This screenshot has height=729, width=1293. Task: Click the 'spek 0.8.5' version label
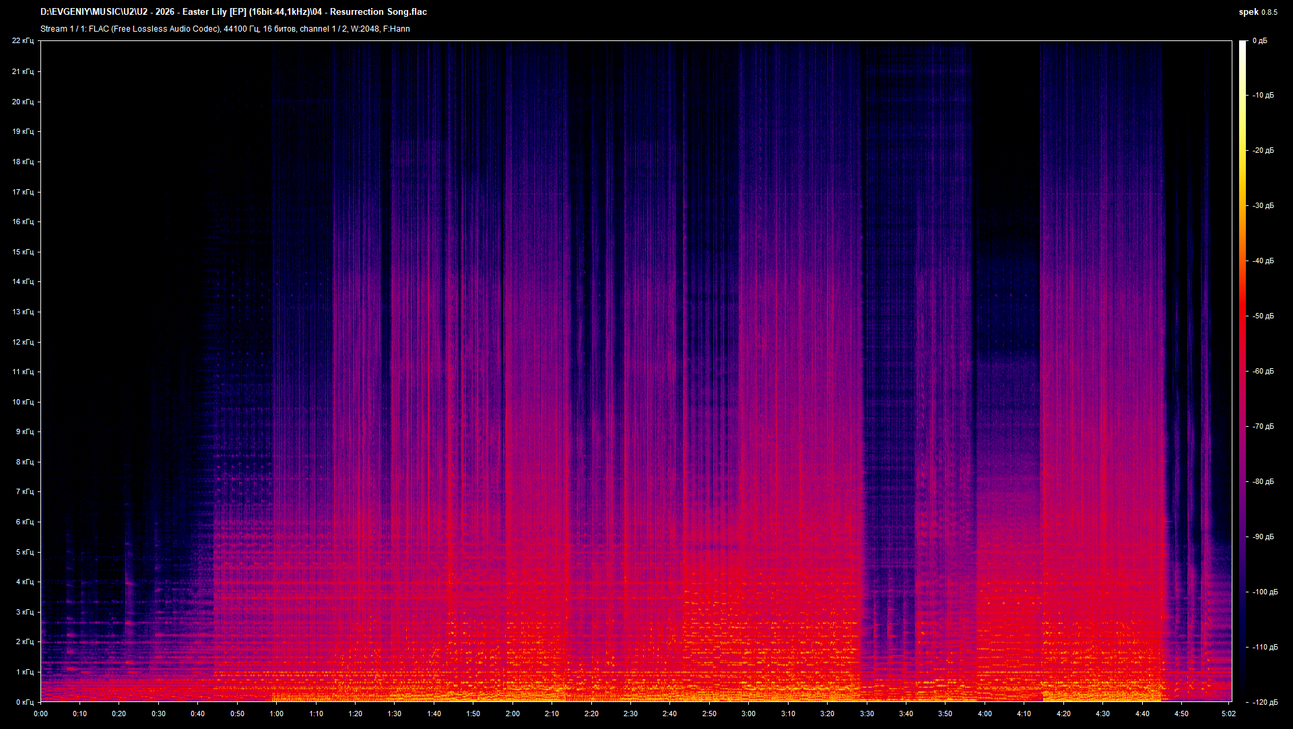click(1258, 12)
